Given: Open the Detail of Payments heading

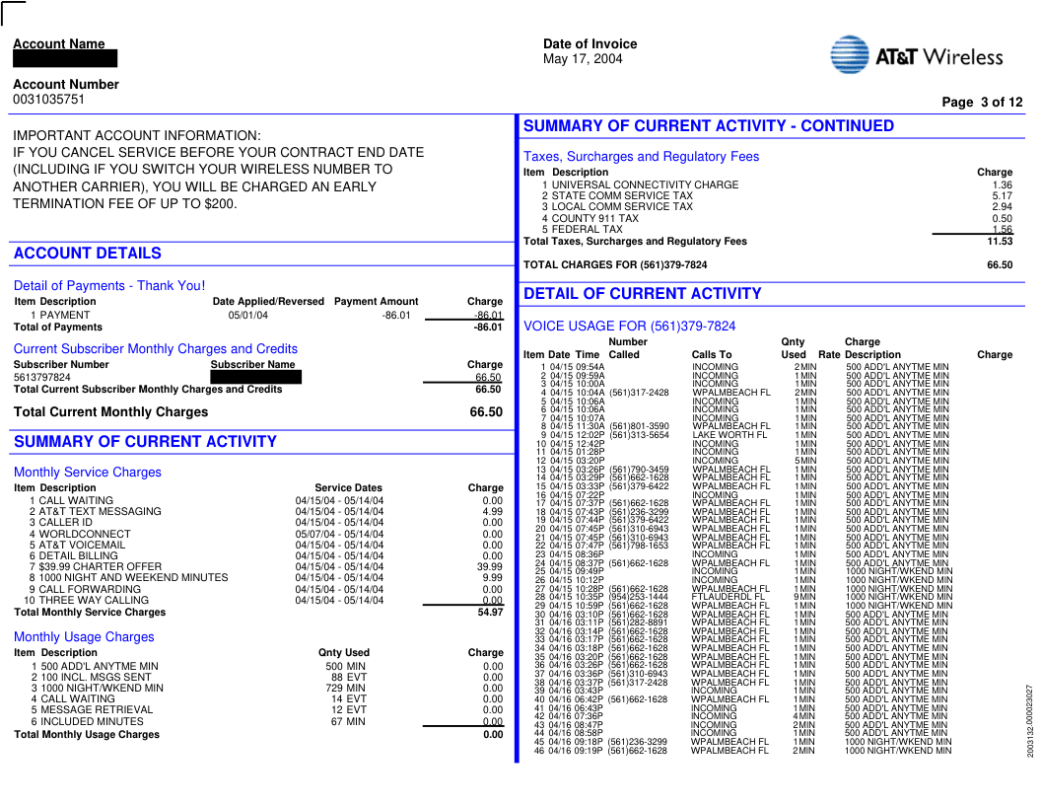Looking at the screenshot, I should [109, 286].
